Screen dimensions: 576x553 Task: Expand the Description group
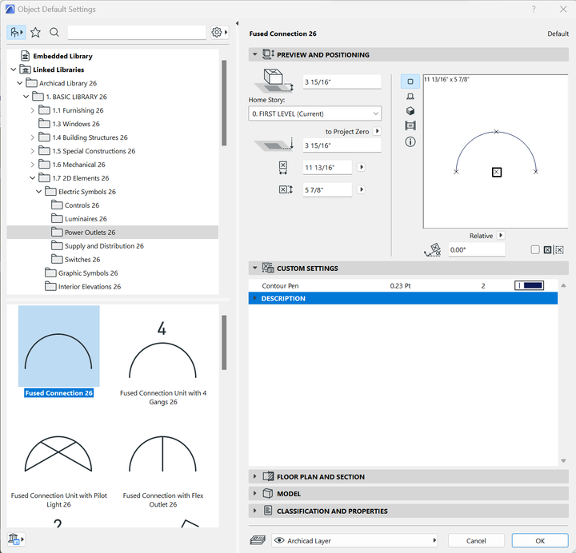click(255, 298)
